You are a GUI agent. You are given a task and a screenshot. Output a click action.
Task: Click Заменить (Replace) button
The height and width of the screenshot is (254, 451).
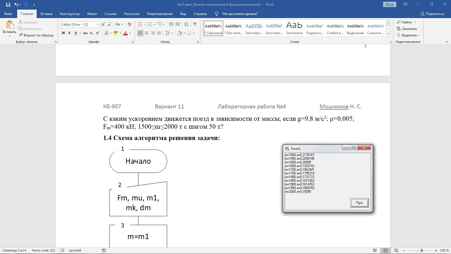tap(407, 29)
